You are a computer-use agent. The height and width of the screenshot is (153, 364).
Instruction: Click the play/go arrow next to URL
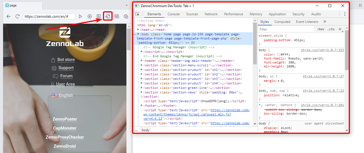(x=81, y=16)
